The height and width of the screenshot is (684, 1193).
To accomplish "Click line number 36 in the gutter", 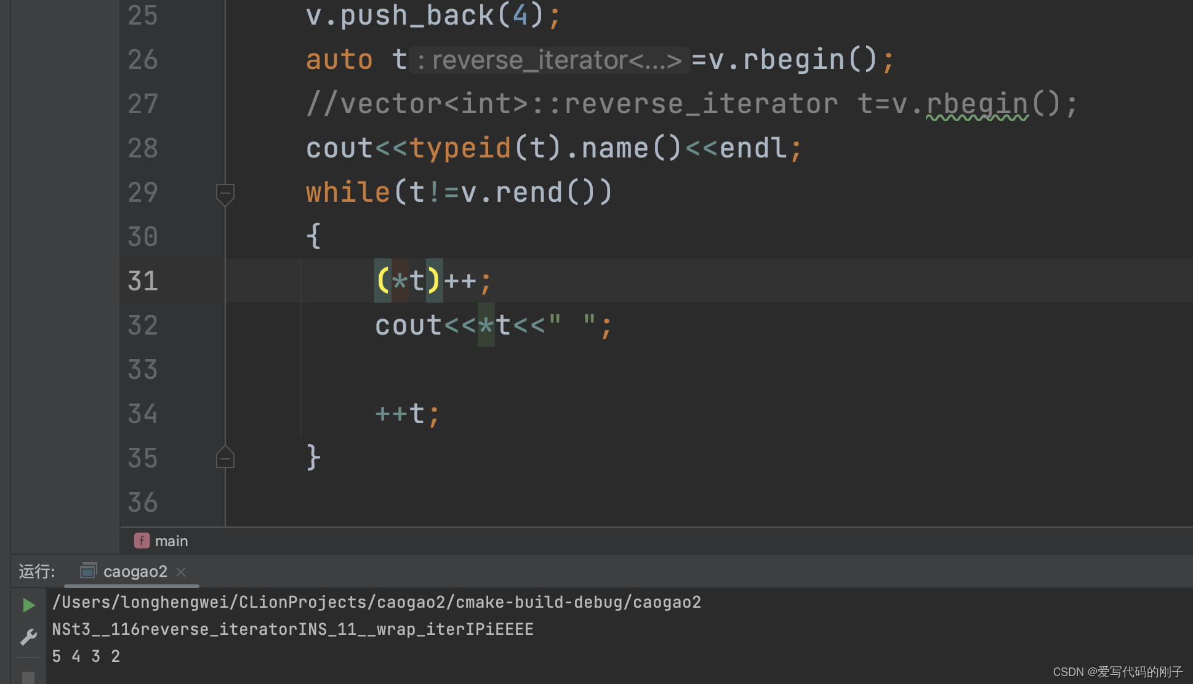I will pyautogui.click(x=143, y=503).
